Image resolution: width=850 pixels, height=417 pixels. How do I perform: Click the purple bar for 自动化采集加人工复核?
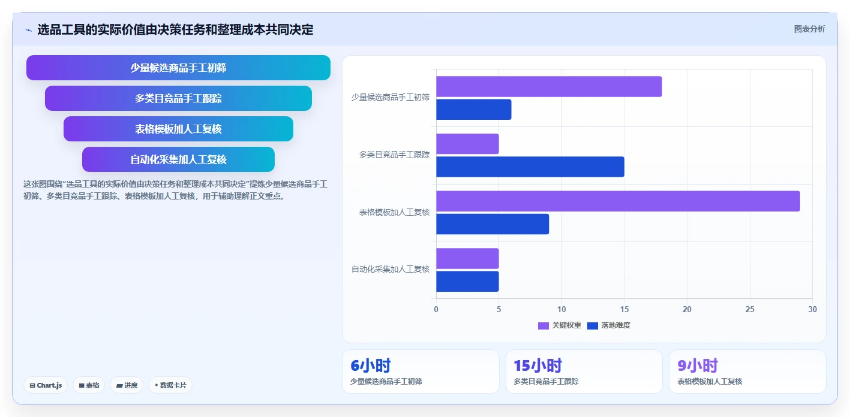pos(467,258)
